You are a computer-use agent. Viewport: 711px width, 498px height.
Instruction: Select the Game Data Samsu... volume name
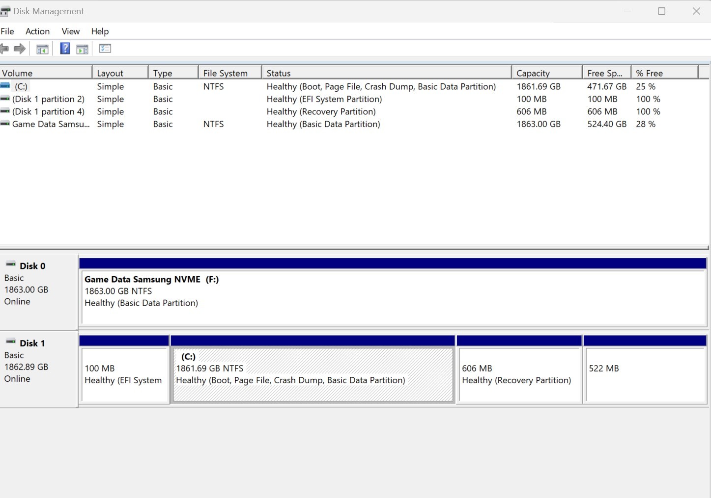coord(51,124)
